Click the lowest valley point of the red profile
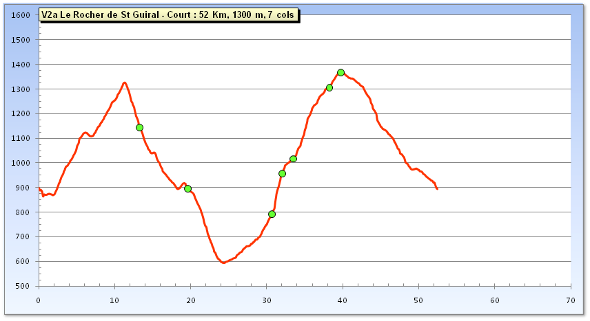 coord(223,263)
